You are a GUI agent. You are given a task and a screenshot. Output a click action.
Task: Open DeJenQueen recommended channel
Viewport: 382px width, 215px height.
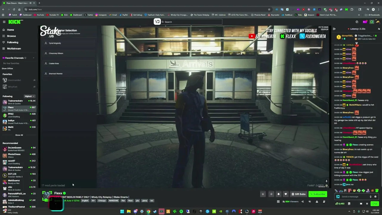point(19,149)
